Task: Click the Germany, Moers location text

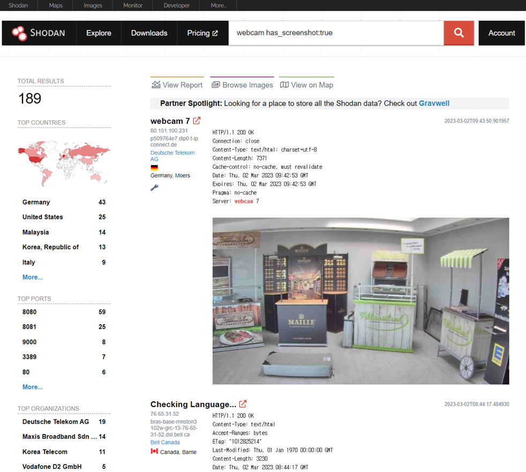Action: (170, 175)
